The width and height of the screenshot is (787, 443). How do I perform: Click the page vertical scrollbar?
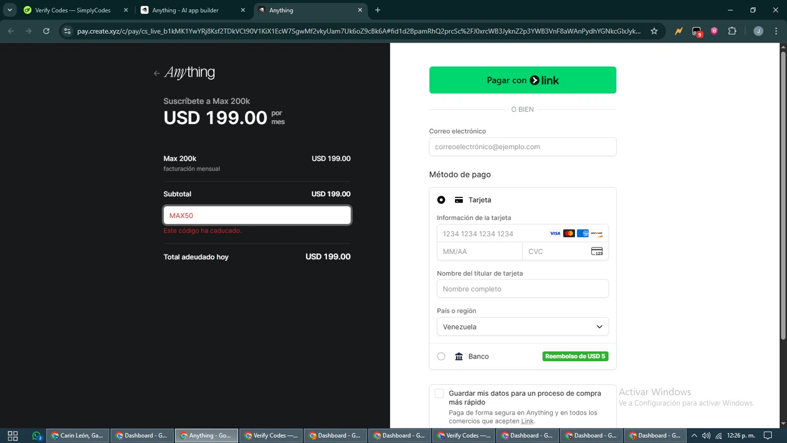click(783, 195)
